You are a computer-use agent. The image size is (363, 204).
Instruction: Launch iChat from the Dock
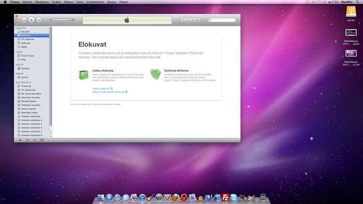[125, 198]
